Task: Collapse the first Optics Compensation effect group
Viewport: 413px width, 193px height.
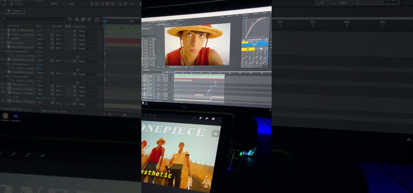Action: 3,51
